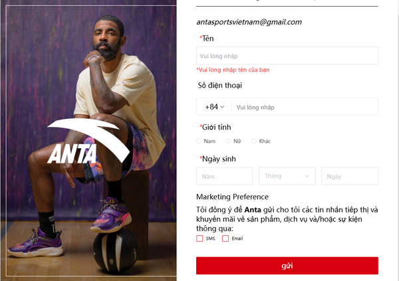Focus the Tên name input field
Image resolution: width=399 pixels, height=281 pixels.
click(287, 56)
